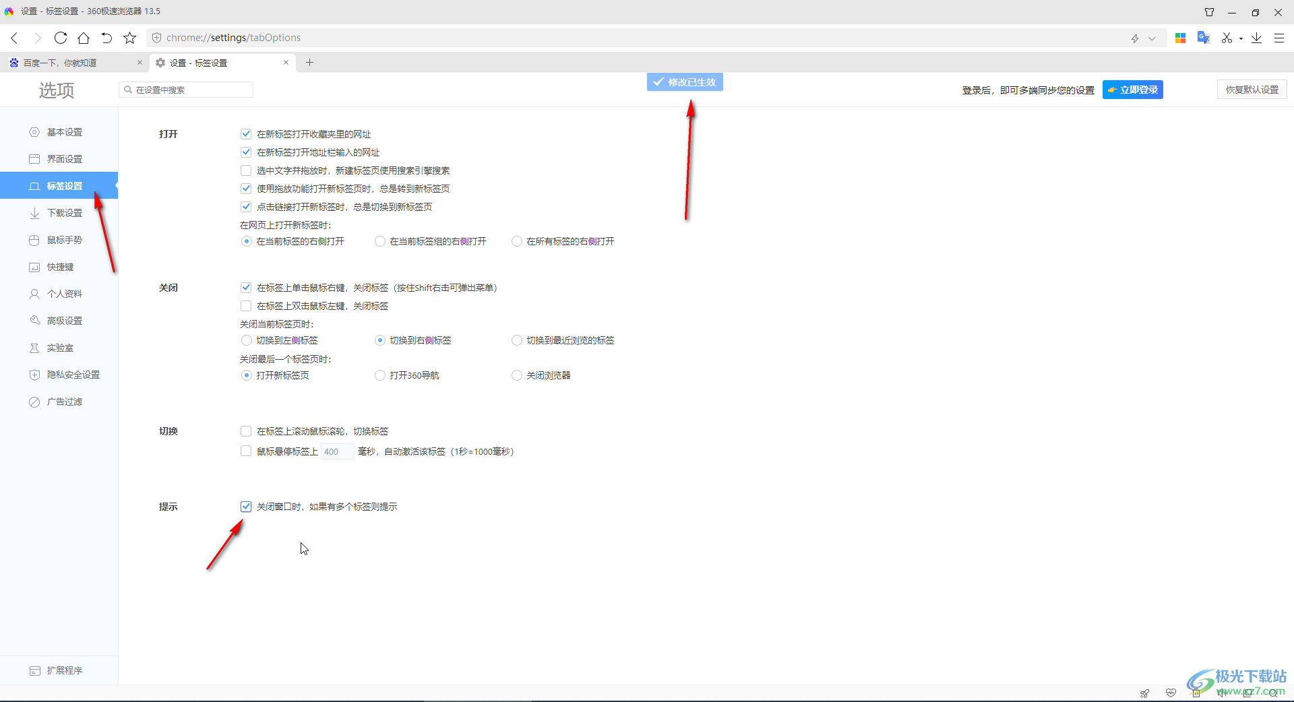Click the rocket accelerator icon in status bar
The height and width of the screenshot is (702, 1294).
tap(1144, 693)
